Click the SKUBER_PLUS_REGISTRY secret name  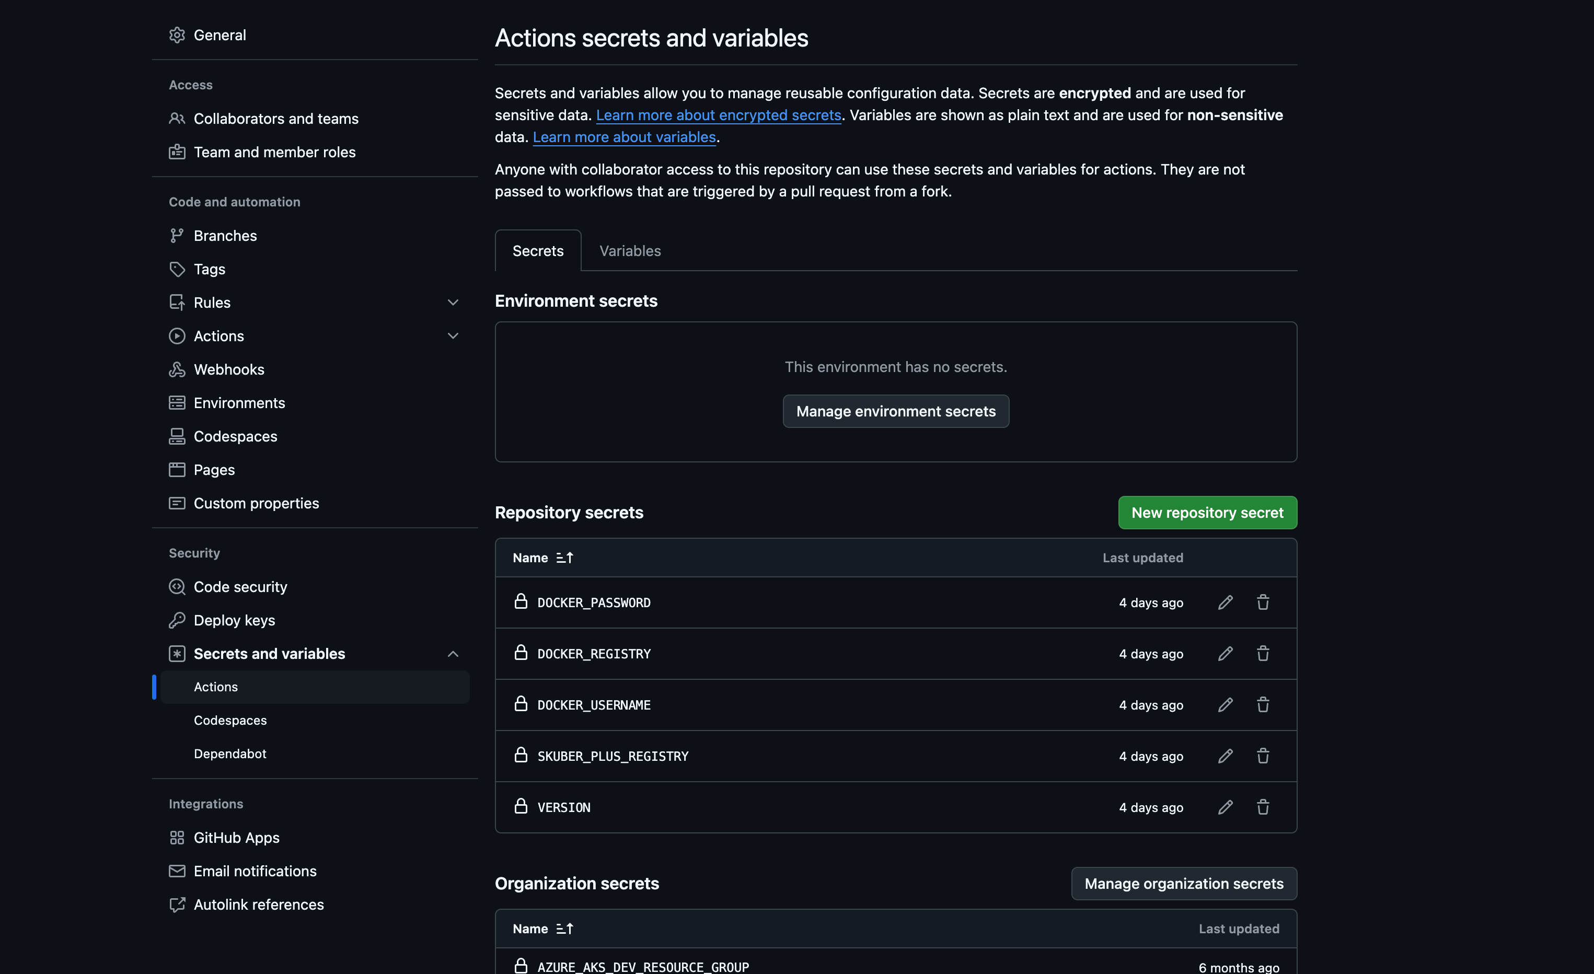pos(613,756)
